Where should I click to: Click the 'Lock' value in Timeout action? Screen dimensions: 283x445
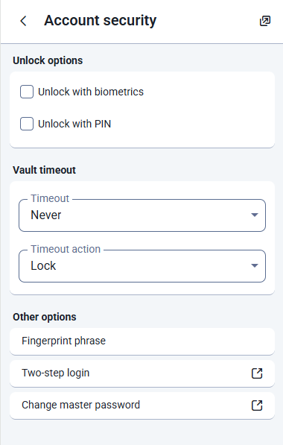click(43, 266)
